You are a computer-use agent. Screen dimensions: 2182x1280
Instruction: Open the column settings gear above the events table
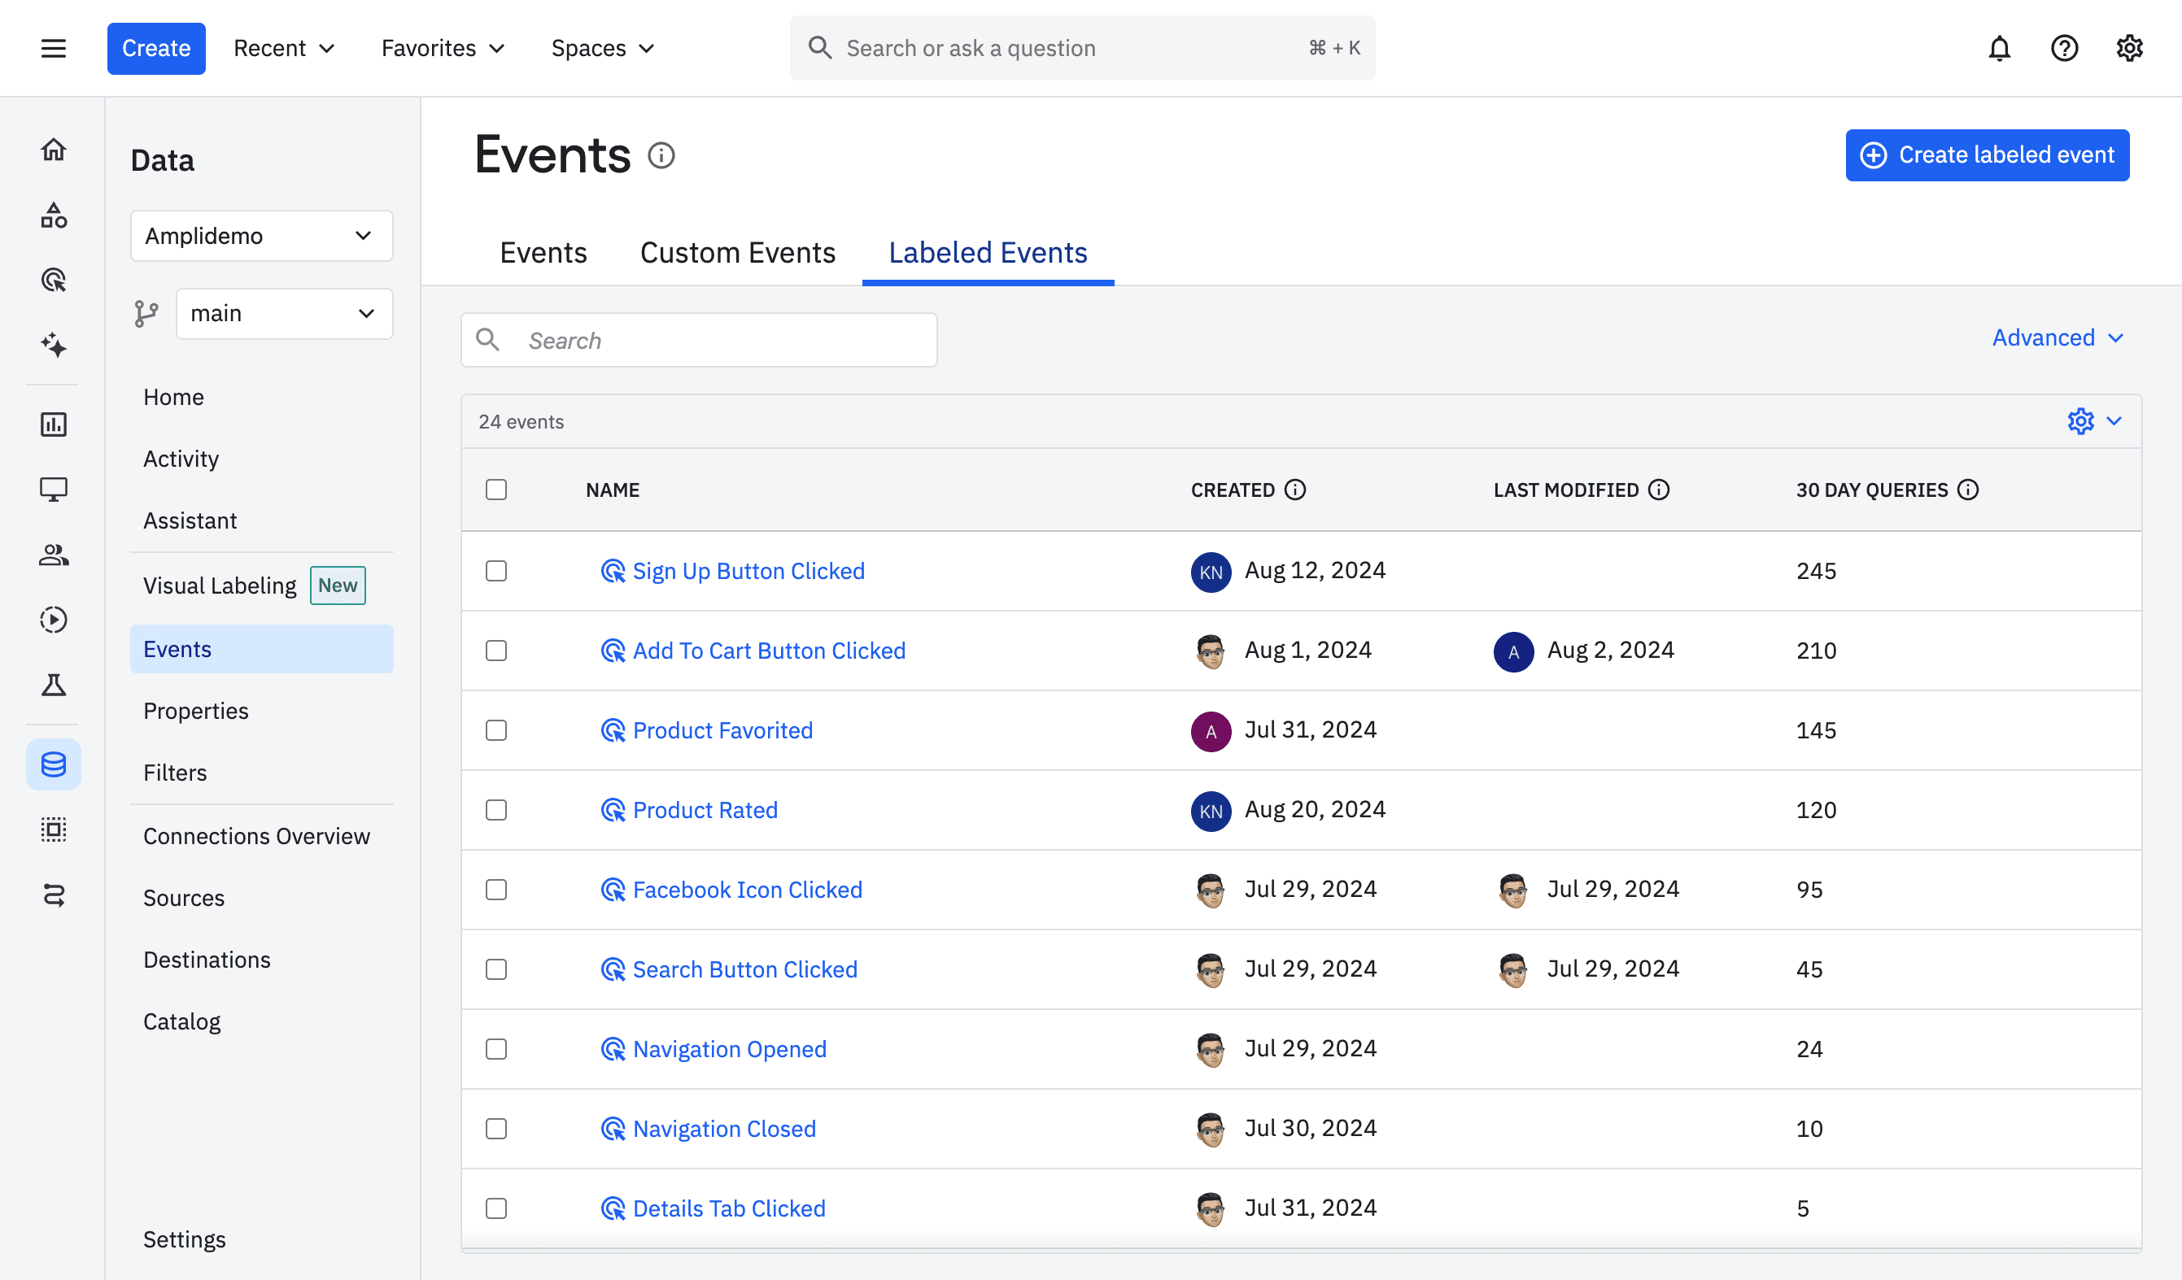2082,421
